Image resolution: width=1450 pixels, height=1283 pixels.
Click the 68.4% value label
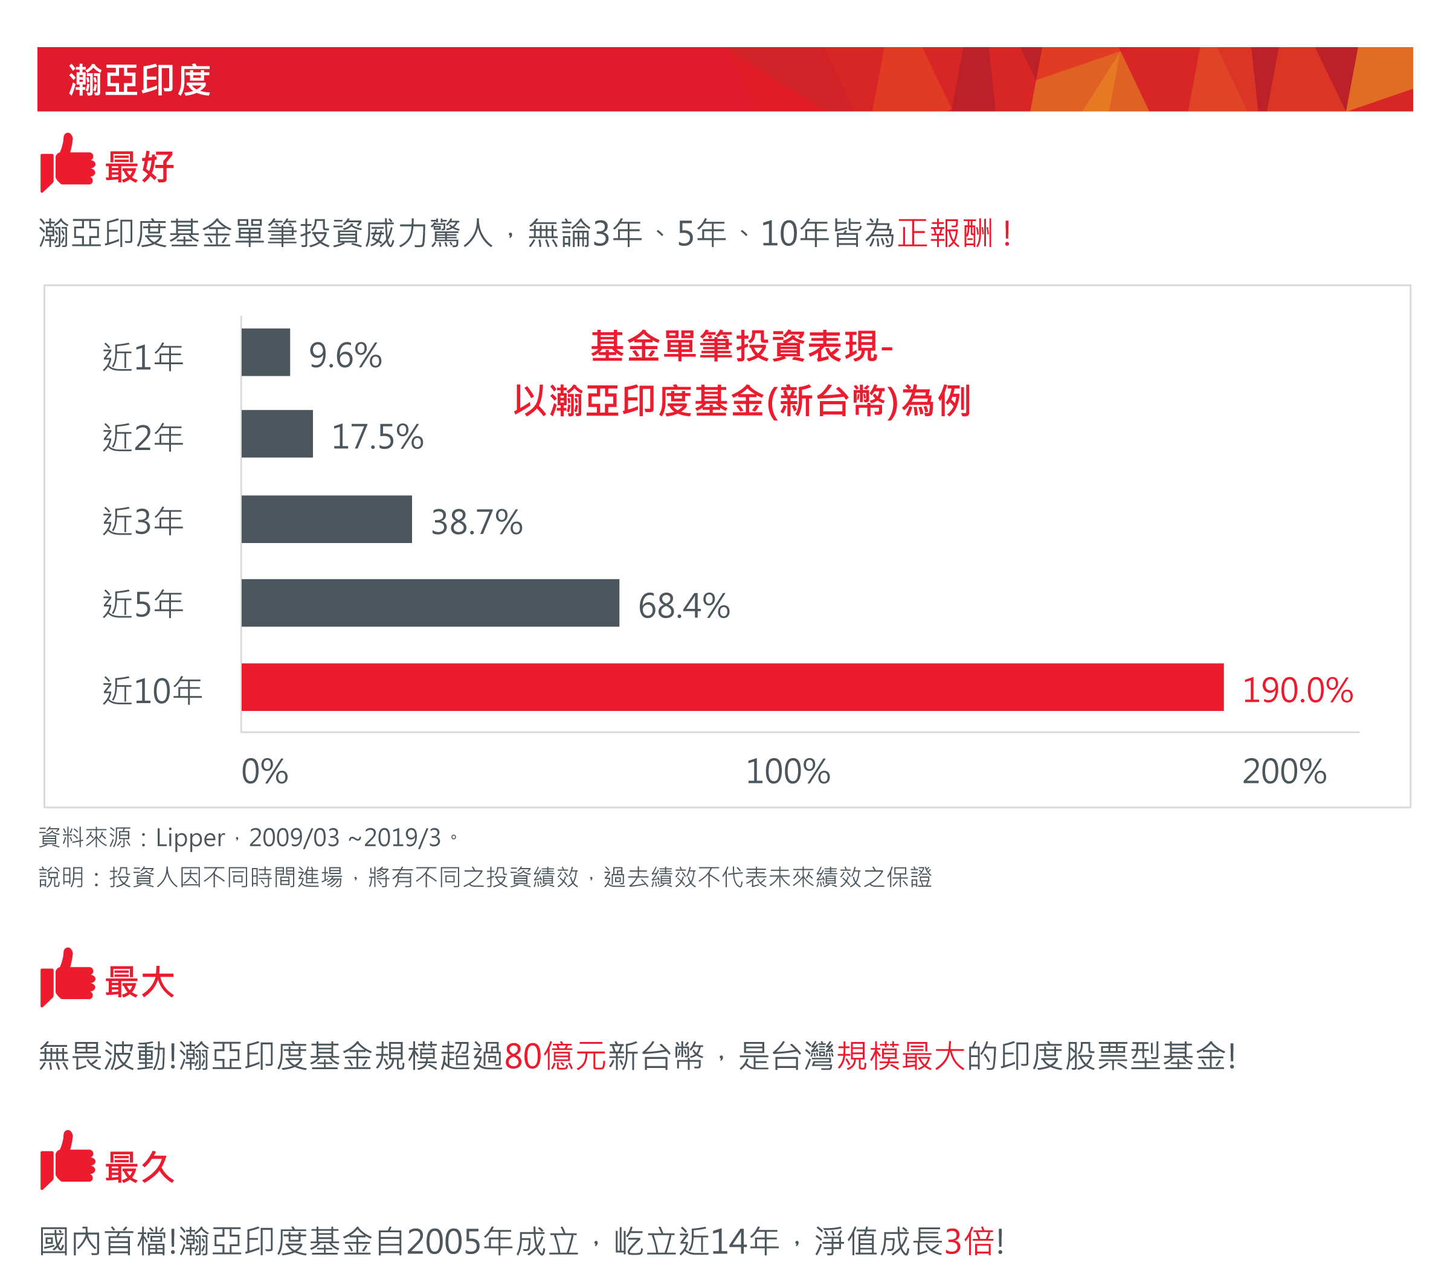point(684,606)
